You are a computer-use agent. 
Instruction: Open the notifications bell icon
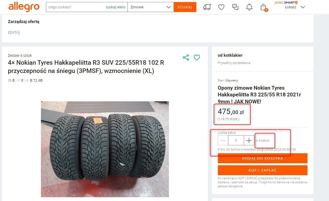pos(249,7)
